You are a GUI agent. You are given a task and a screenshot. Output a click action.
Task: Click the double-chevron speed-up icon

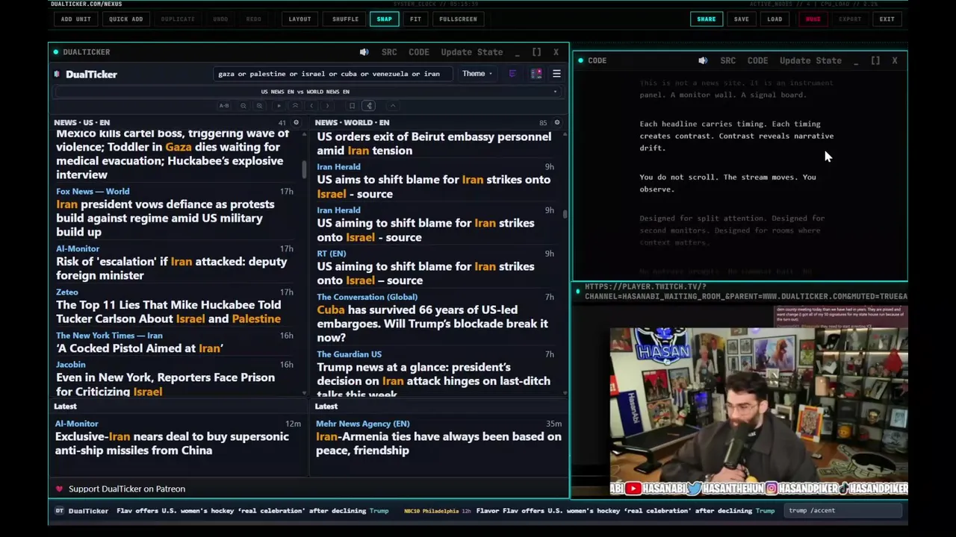(295, 106)
